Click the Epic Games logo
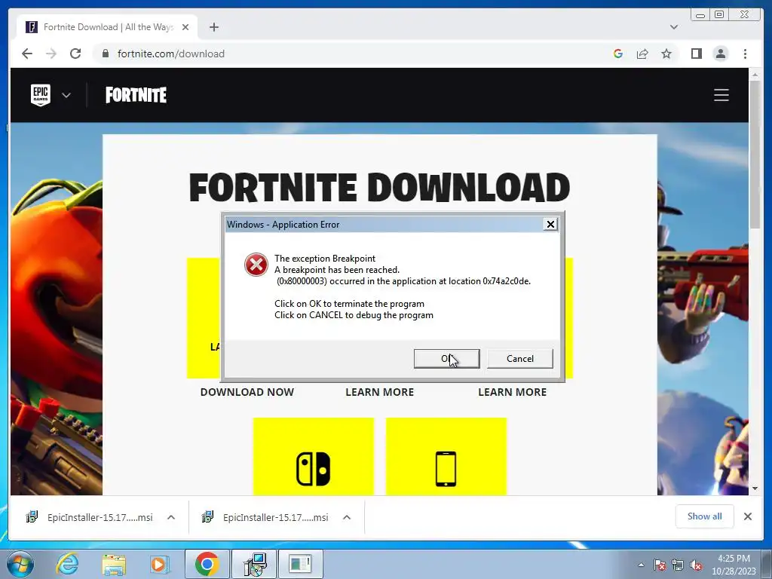772x579 pixels. pos(41,95)
